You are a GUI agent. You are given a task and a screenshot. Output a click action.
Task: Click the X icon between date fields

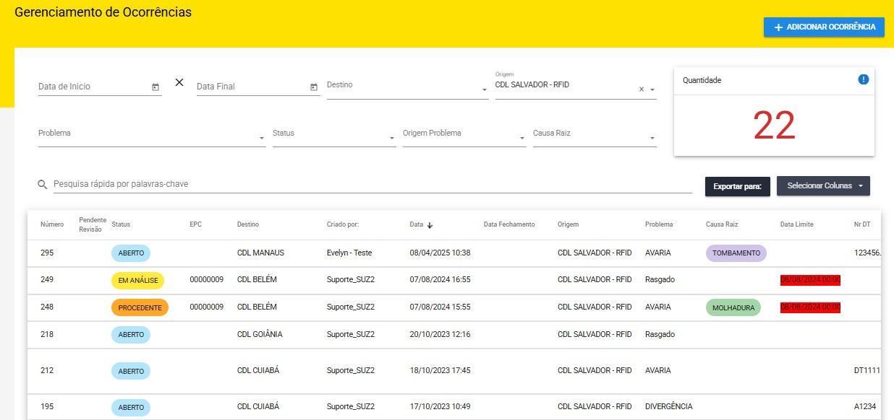pyautogui.click(x=179, y=82)
